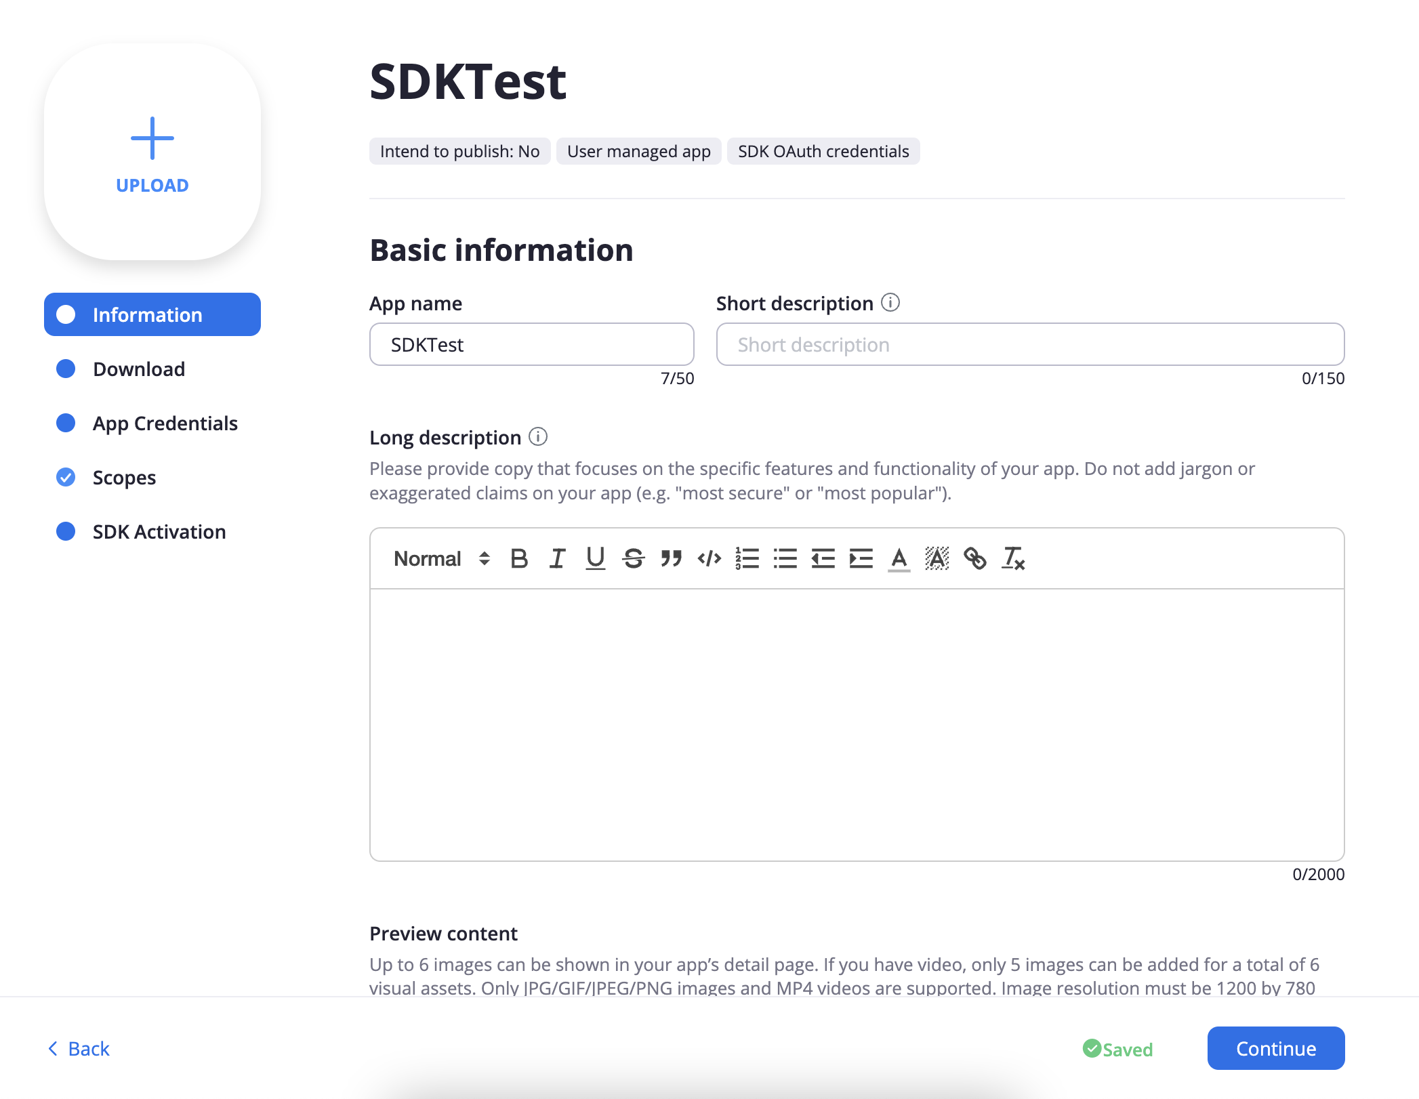1419x1099 pixels.
Task: Toggle italic formatting in editor toolbar
Action: click(557, 558)
